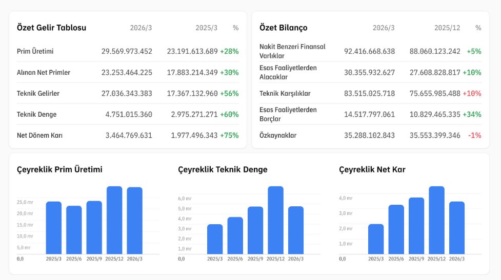501x280 pixels.
Task: Click the +30% change value
Action: 229,72
